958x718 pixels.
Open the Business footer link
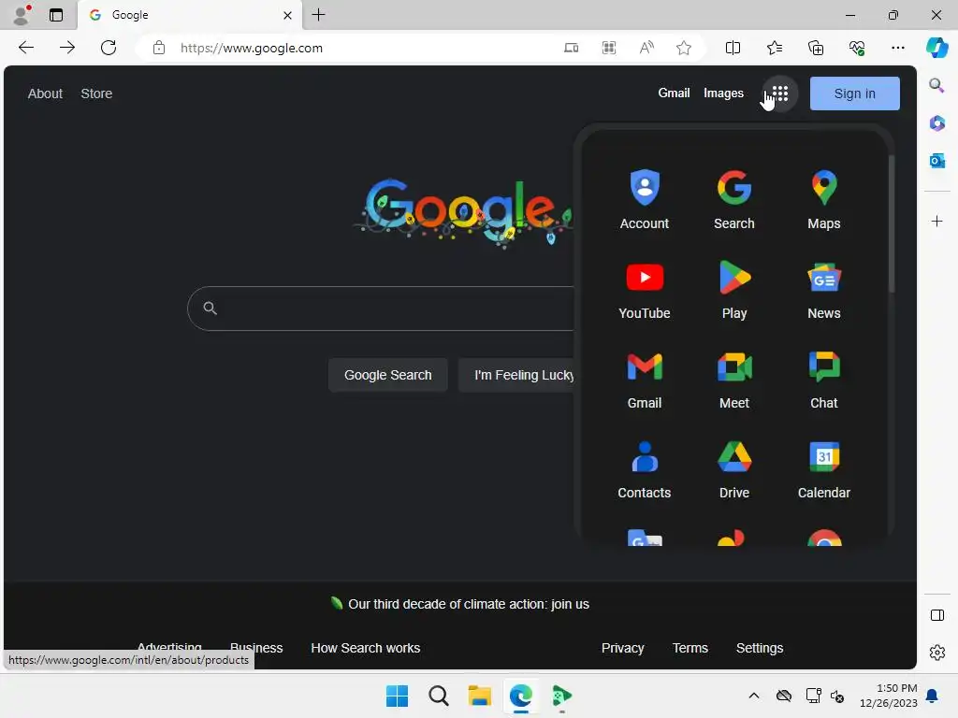(x=256, y=648)
